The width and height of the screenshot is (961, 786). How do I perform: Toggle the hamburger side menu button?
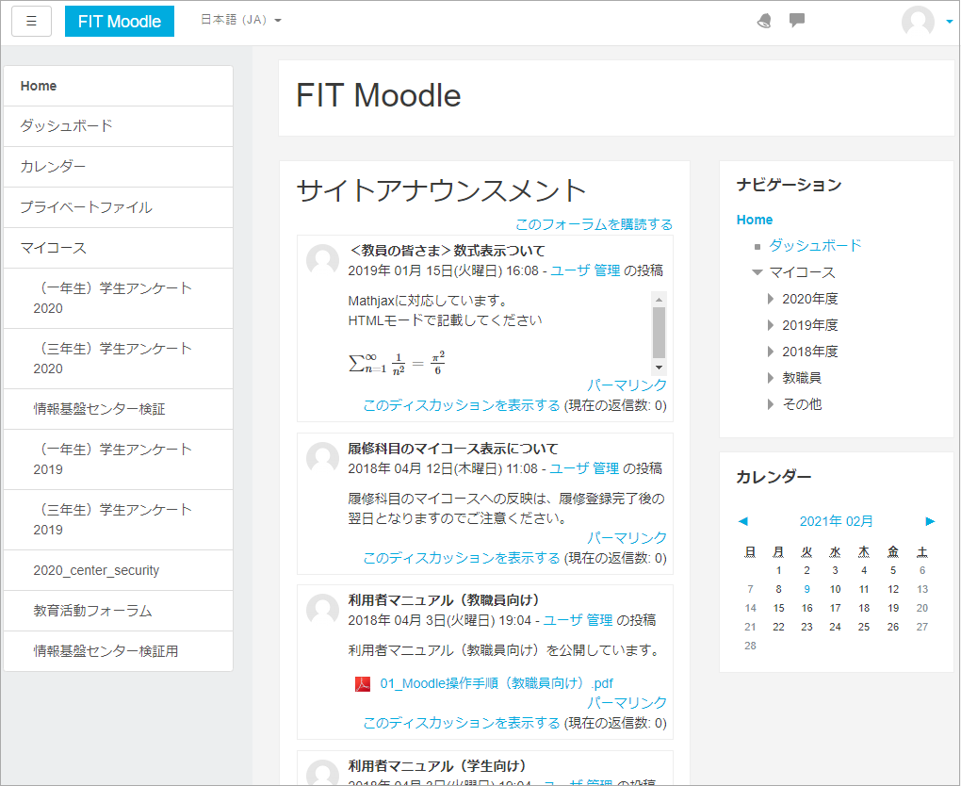(31, 22)
